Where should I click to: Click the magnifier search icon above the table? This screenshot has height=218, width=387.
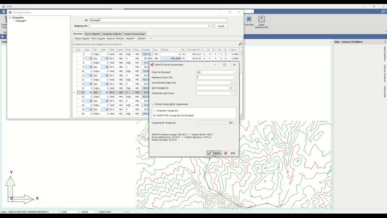coord(240,44)
